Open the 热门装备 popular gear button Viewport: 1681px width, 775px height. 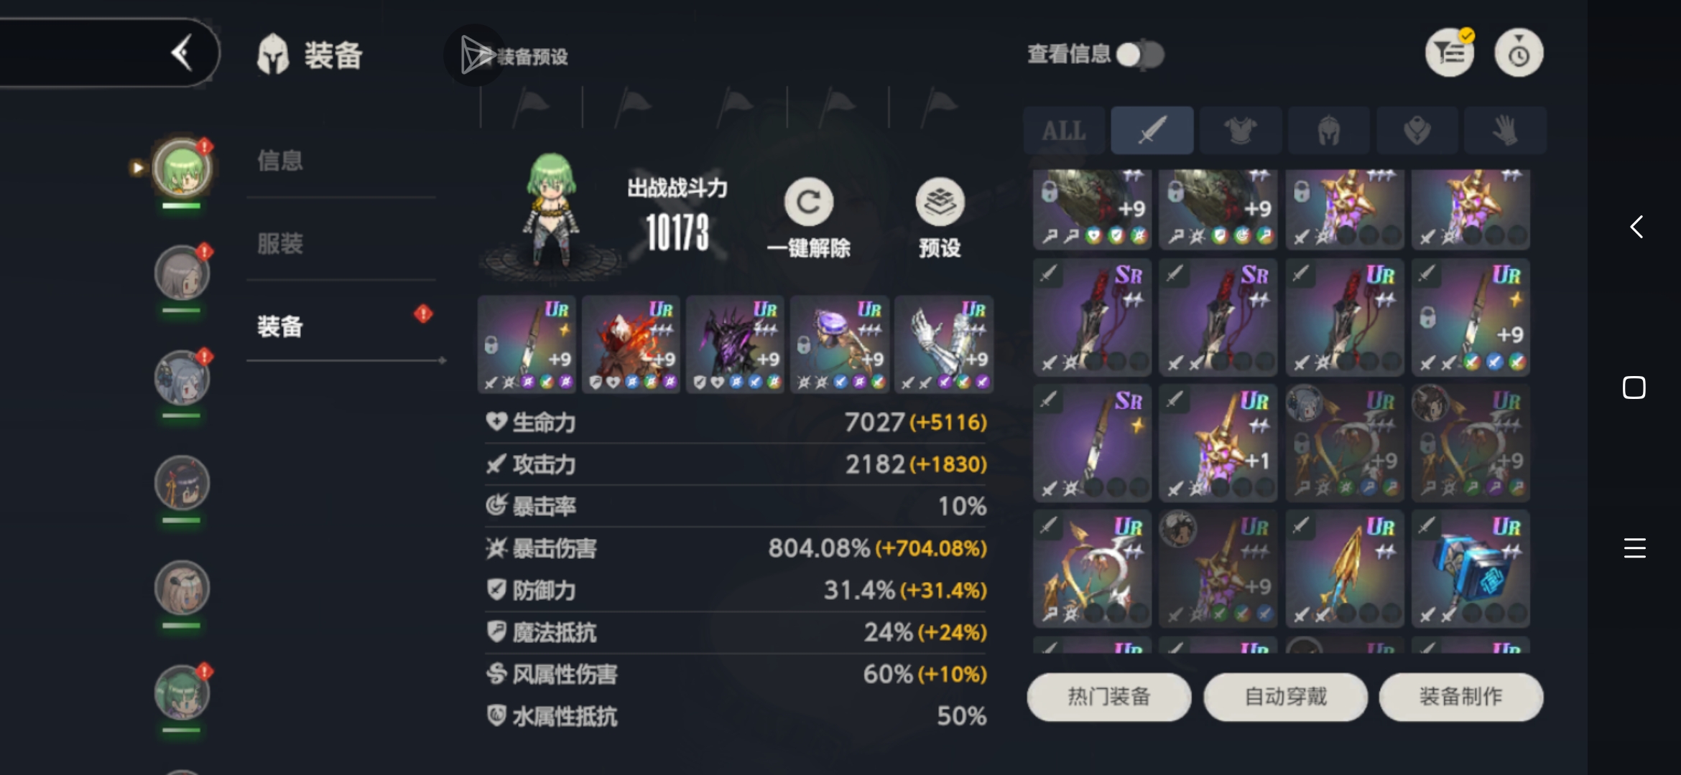[x=1108, y=696]
